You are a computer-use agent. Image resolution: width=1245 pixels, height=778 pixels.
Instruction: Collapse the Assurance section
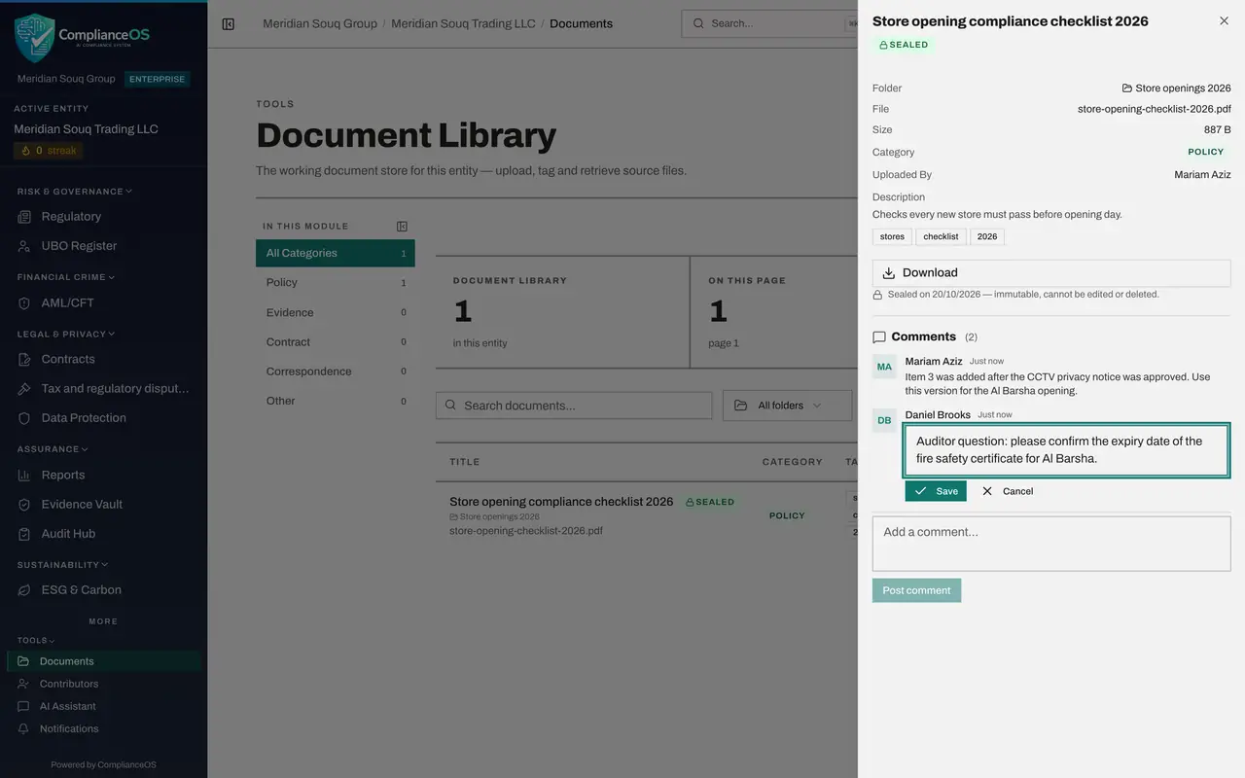point(53,449)
